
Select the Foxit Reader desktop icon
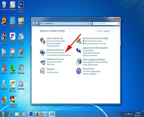(x=12, y=6)
